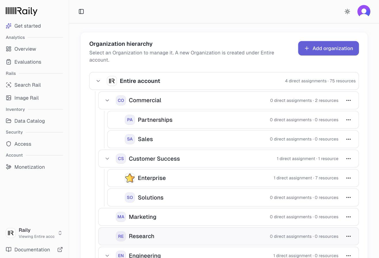Switch theme with the sun icon
Image resolution: width=379 pixels, height=258 pixels.
click(347, 12)
